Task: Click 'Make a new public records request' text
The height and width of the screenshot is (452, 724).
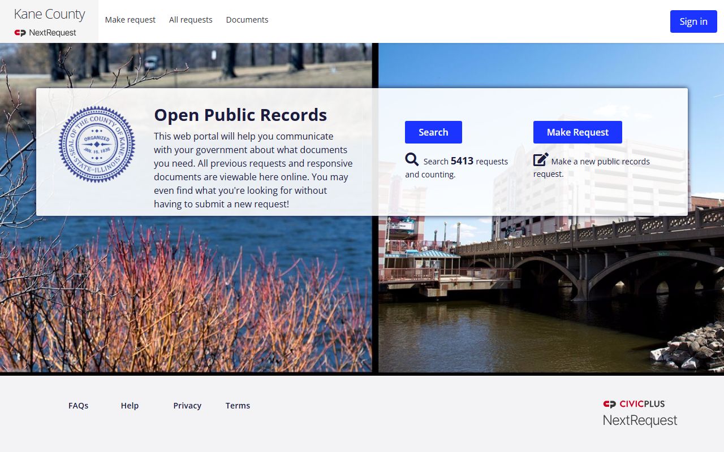Action: pyautogui.click(x=592, y=167)
